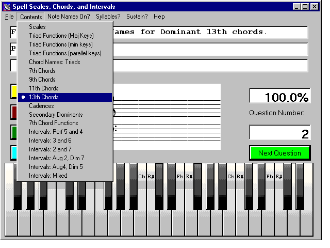The width and height of the screenshot is (330, 248).
Task: Select 9th Chords entry
Action: [65, 80]
